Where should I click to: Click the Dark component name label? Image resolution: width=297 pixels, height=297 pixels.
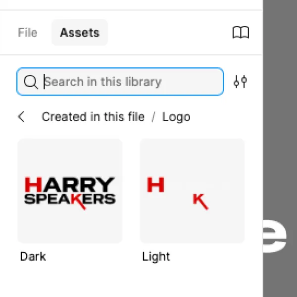[x=33, y=256]
